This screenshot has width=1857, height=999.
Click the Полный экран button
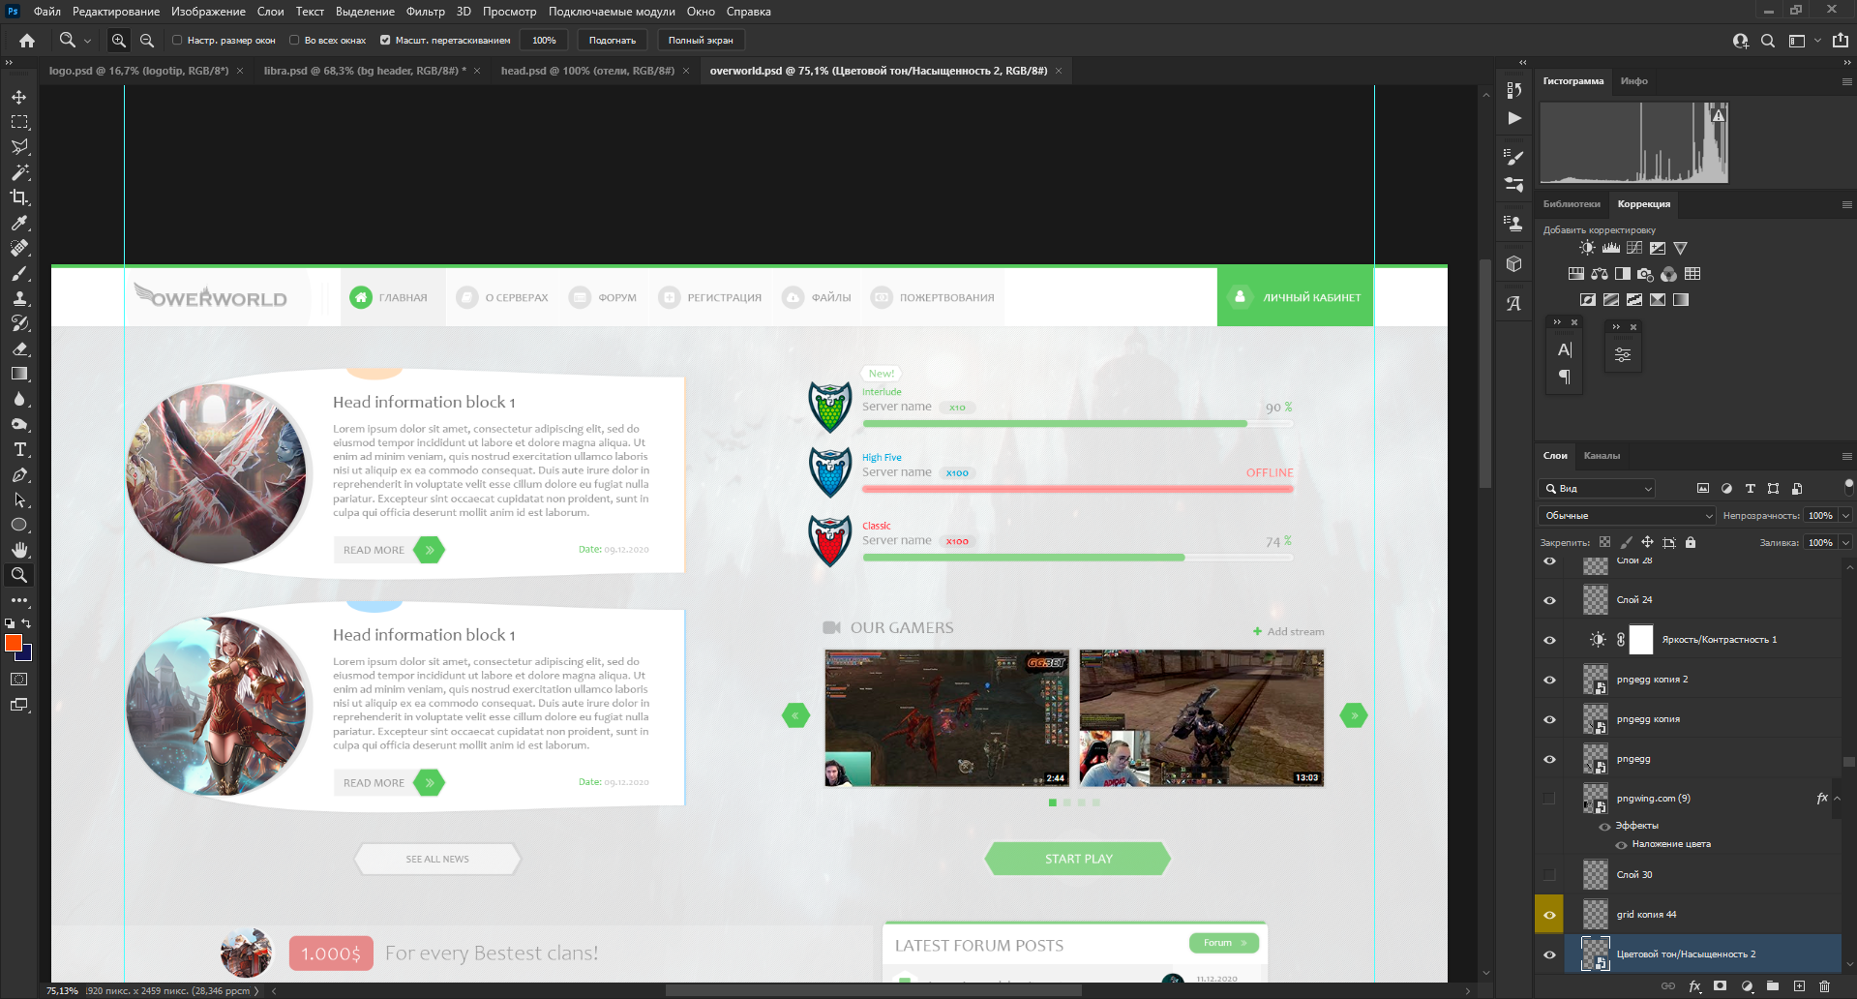pos(701,41)
